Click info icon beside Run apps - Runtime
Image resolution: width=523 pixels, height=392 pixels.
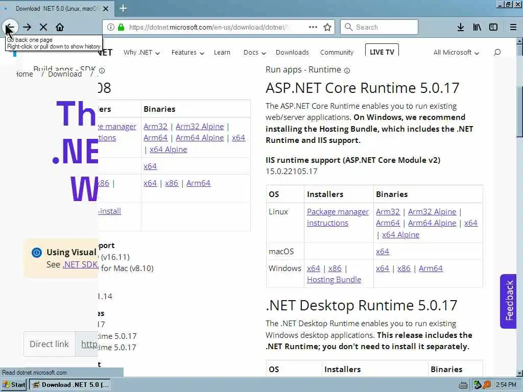tap(347, 70)
